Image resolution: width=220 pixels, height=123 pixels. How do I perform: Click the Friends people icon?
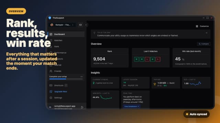(x=51, y=71)
